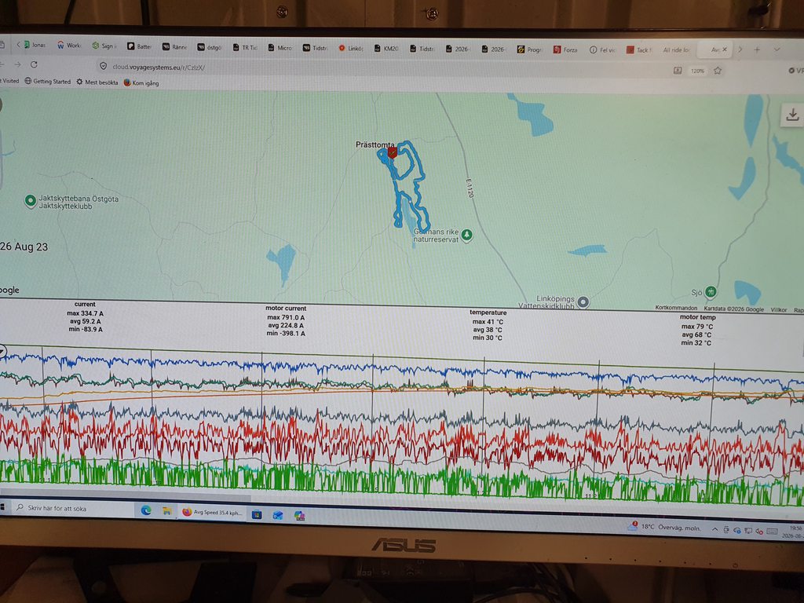Viewport: 804px width, 603px height.
Task: Expand the hidden system tray icons chevron
Action: [714, 530]
